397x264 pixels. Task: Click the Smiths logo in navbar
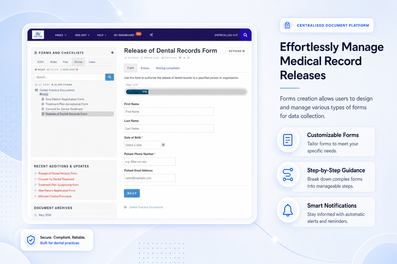click(38, 35)
